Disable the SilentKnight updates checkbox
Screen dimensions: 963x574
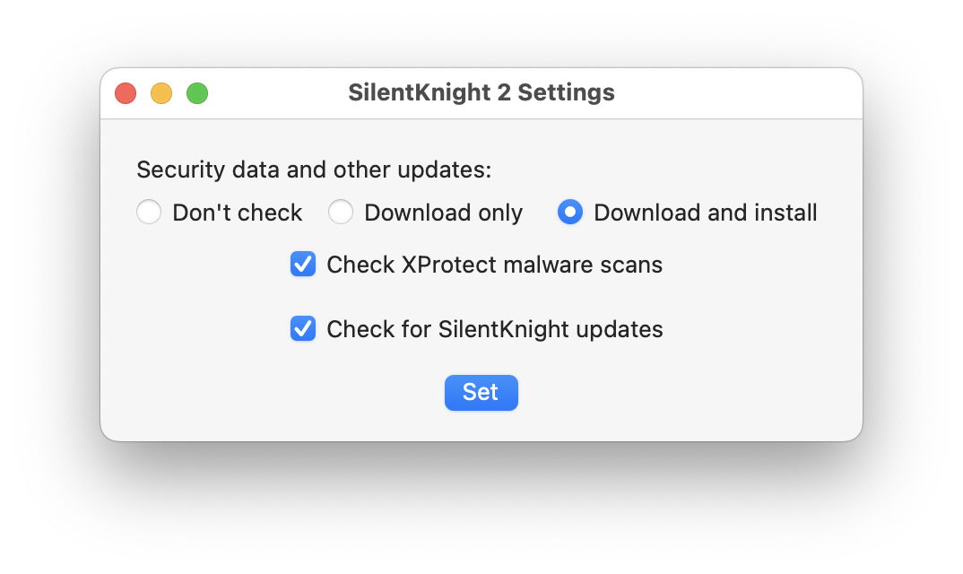point(303,329)
